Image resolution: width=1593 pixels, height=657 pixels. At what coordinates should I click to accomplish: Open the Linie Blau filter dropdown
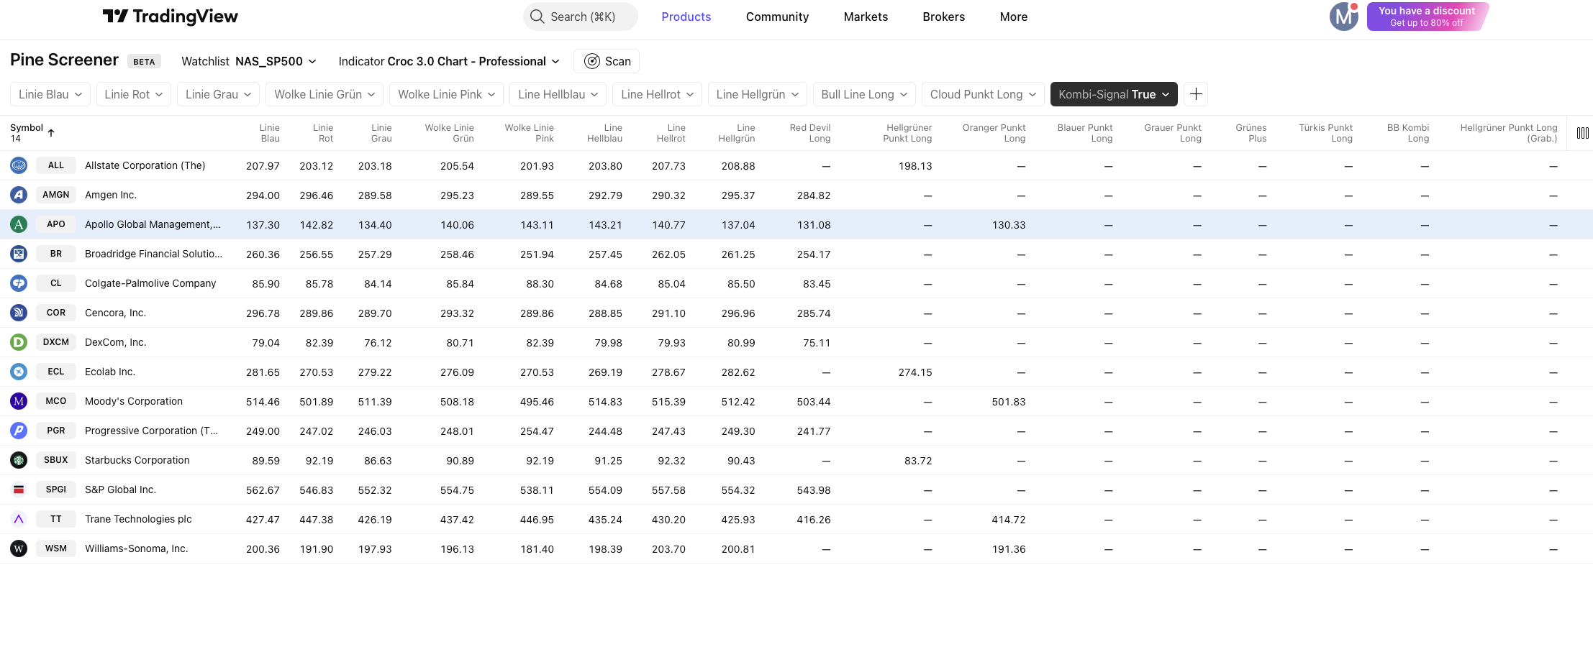coord(50,94)
